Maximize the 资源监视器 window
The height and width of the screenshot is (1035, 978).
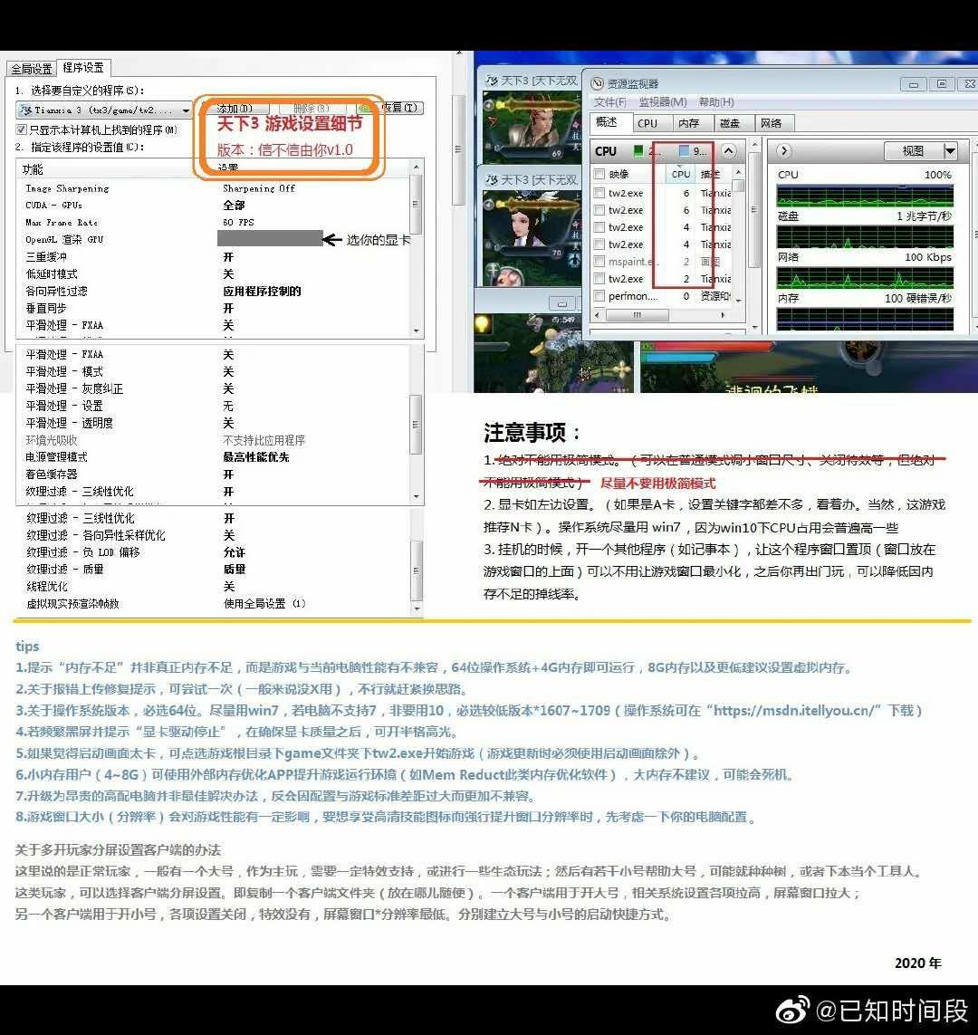(942, 84)
